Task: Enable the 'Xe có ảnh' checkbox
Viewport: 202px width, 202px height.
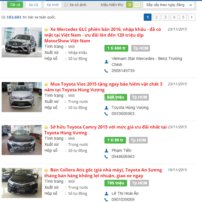Action: 66,5
